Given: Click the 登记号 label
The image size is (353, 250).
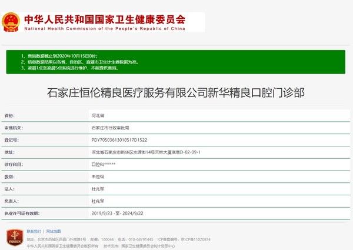Looking at the screenshot, I should click(12, 140).
